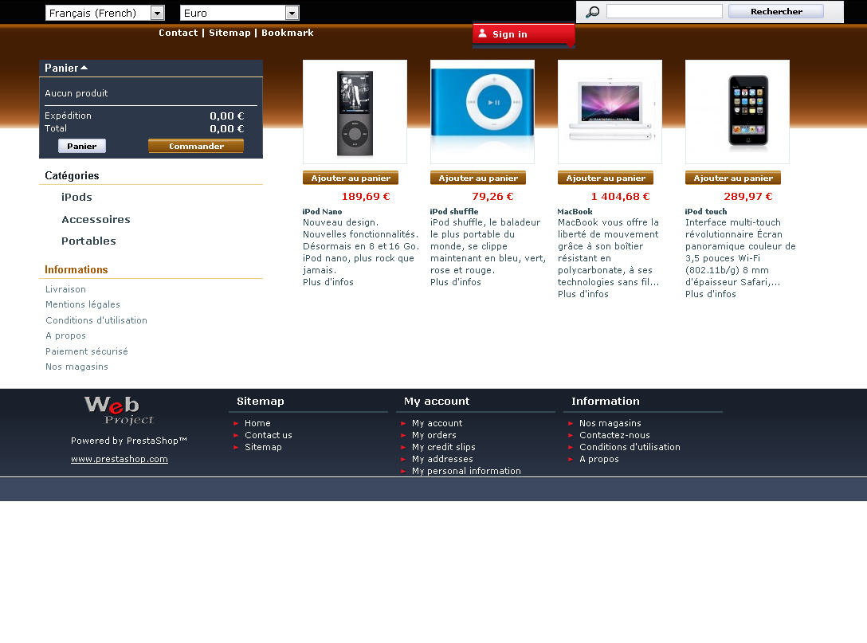This screenshot has height=643, width=867.
Task: Click the Bookmark header link
Action: [288, 33]
